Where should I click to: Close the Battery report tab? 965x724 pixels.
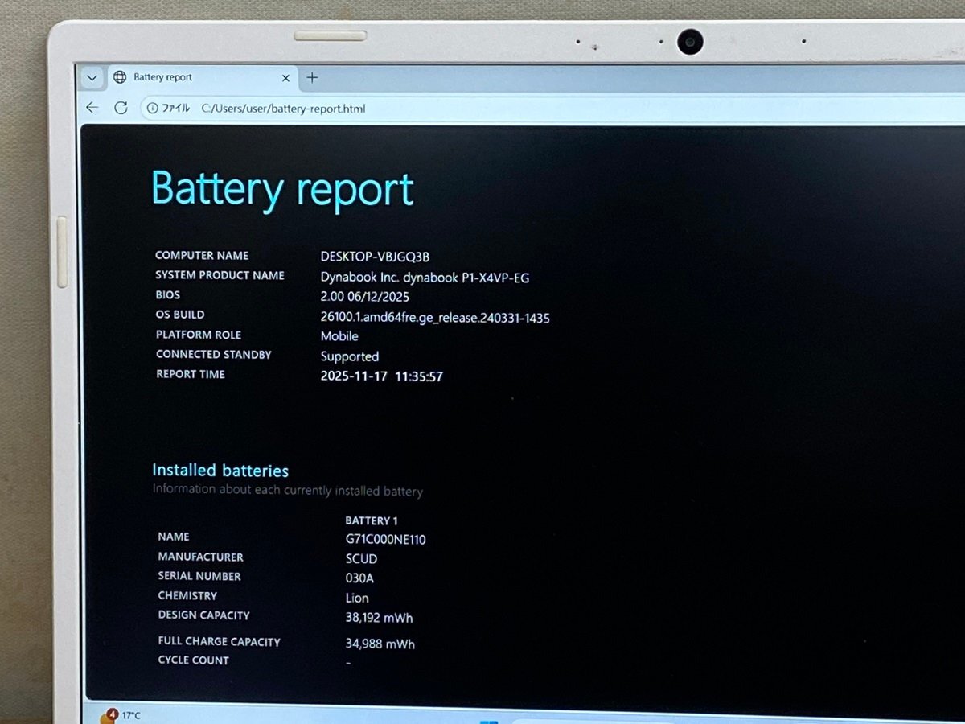[285, 78]
